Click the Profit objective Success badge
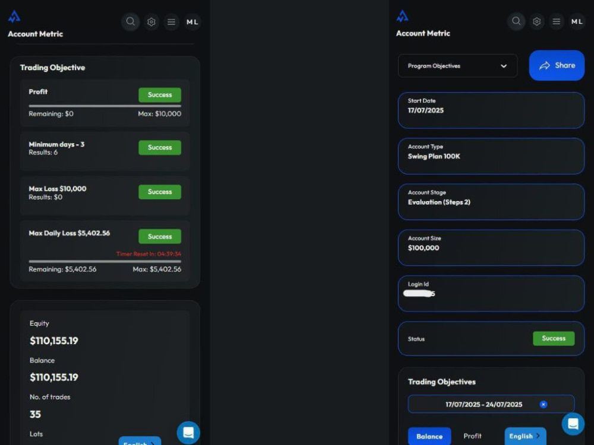This screenshot has width=594, height=445. pos(159,95)
